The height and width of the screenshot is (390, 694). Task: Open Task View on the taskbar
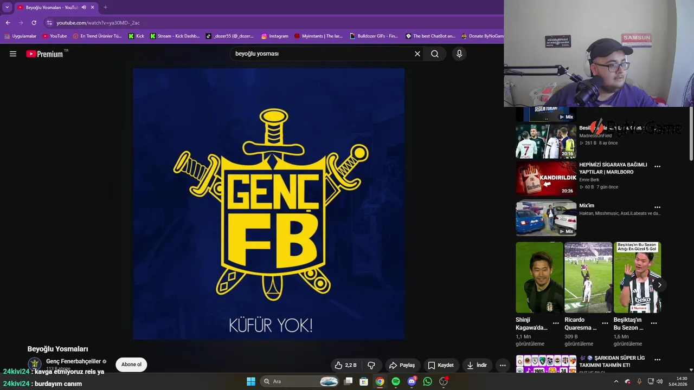pyautogui.click(x=349, y=381)
